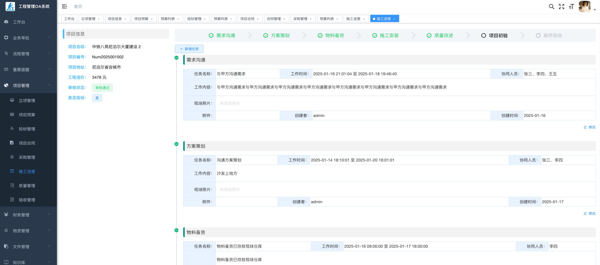Viewport: 600px width, 265px height.
Task: Collapse sidebar with hamburger icon
Action: click(64, 6)
